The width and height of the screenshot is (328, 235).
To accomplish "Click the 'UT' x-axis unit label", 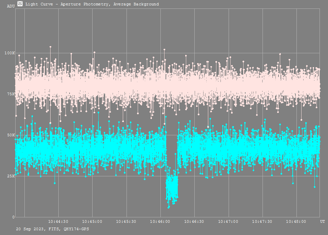I will pyautogui.click(x=322, y=222).
